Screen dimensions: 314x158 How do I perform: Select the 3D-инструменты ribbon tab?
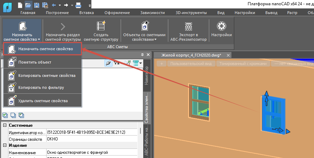(191, 13)
